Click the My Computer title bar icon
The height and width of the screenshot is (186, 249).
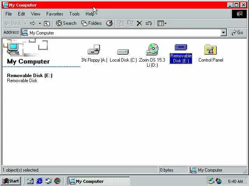pos(5,5)
